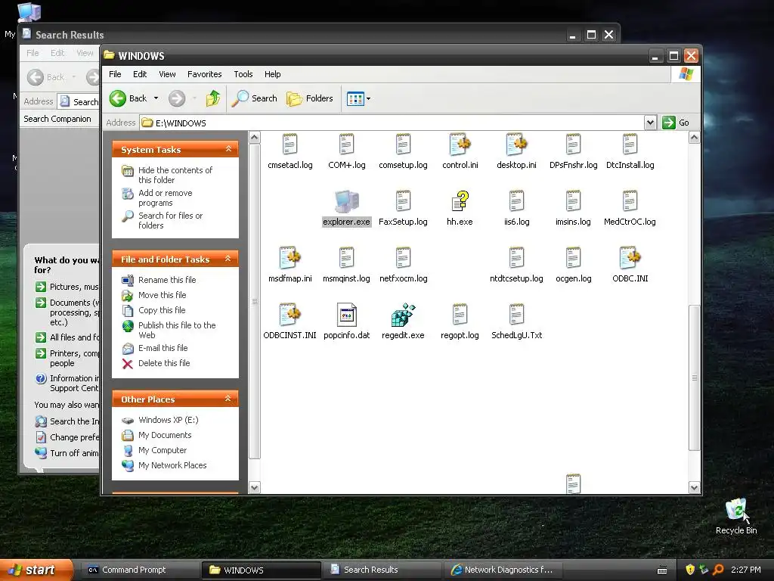The image size is (774, 581).
Task: Open the File menu in WINDOWS explorer
Action: (x=115, y=74)
